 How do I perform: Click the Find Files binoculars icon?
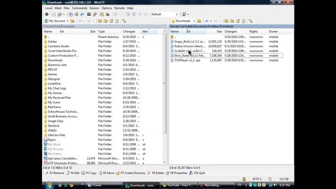tap(108, 14)
